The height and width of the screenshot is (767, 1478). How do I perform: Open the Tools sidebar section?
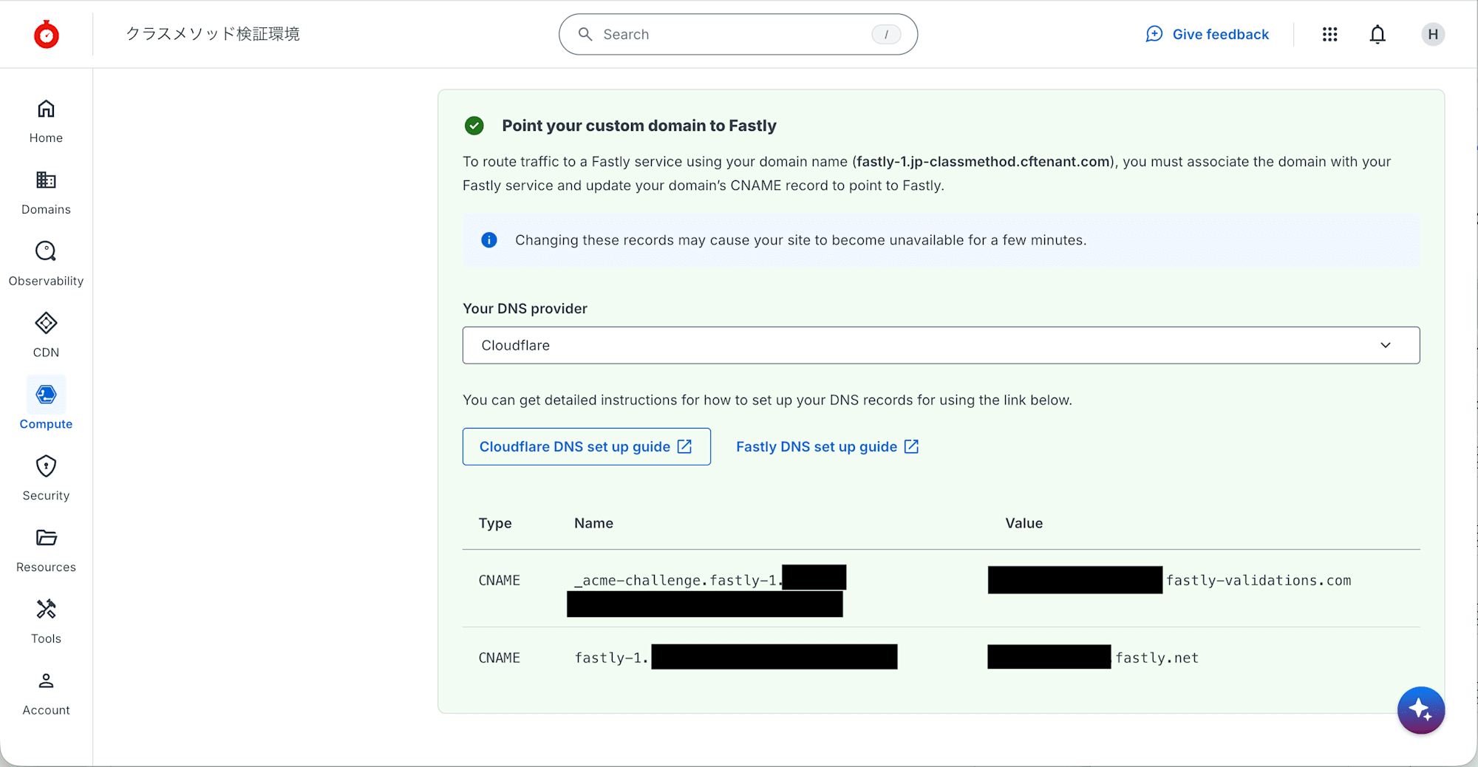click(46, 621)
